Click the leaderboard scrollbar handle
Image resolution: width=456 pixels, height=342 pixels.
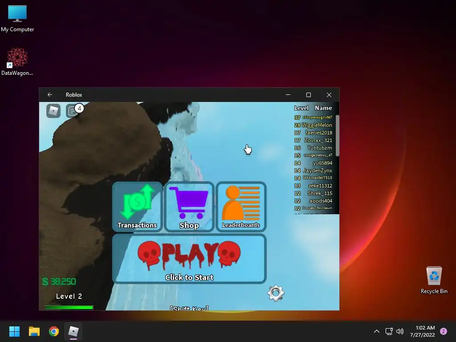[338, 135]
